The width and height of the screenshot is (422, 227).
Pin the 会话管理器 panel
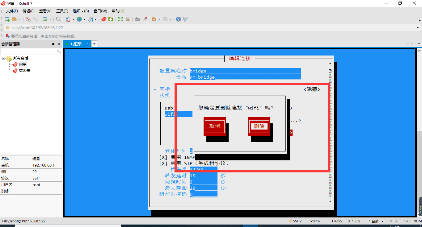[x=53, y=44]
